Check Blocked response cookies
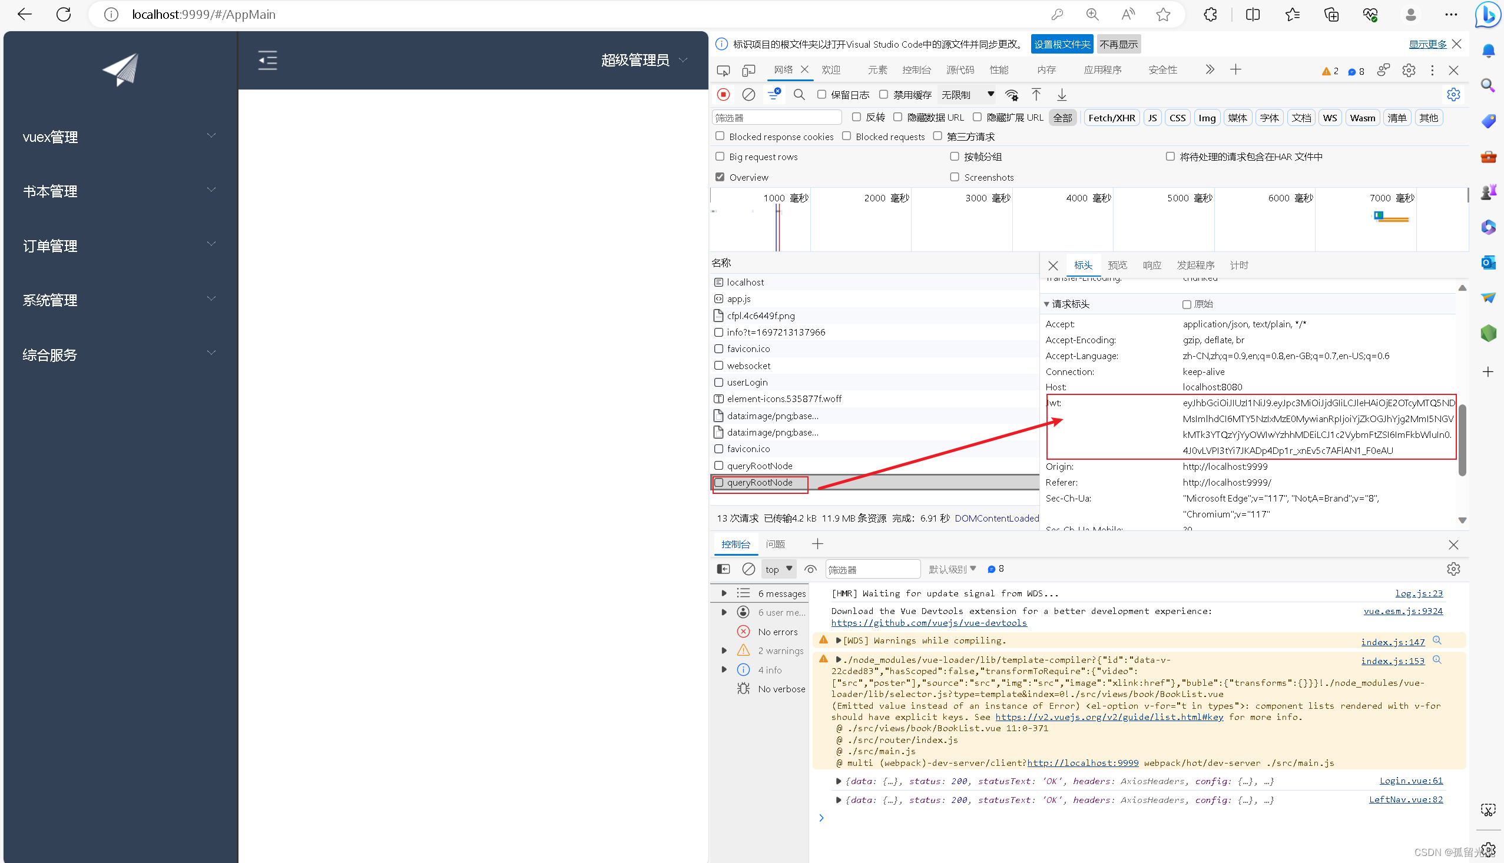The image size is (1504, 863). coord(720,136)
